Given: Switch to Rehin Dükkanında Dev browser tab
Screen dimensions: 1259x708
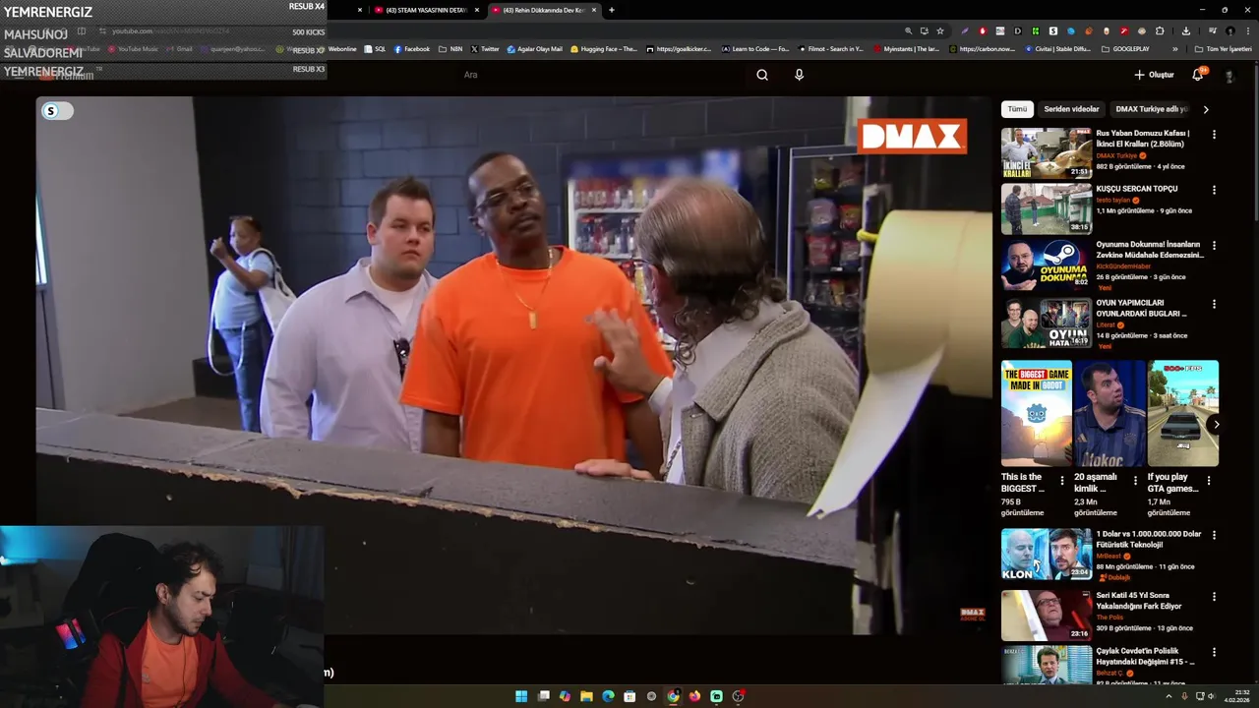Looking at the screenshot, I should click(x=544, y=10).
